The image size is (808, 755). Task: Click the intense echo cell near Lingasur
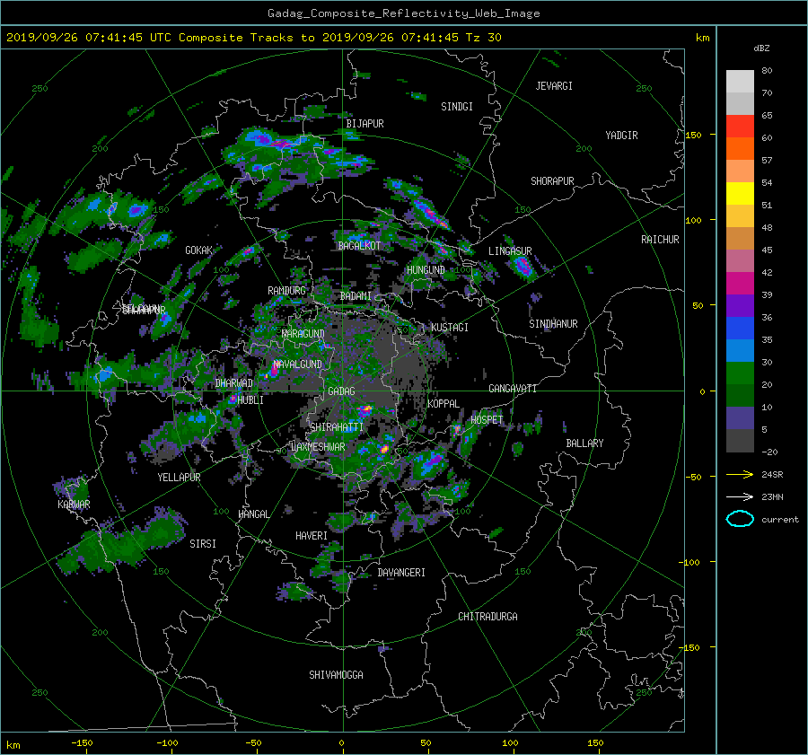(523, 267)
